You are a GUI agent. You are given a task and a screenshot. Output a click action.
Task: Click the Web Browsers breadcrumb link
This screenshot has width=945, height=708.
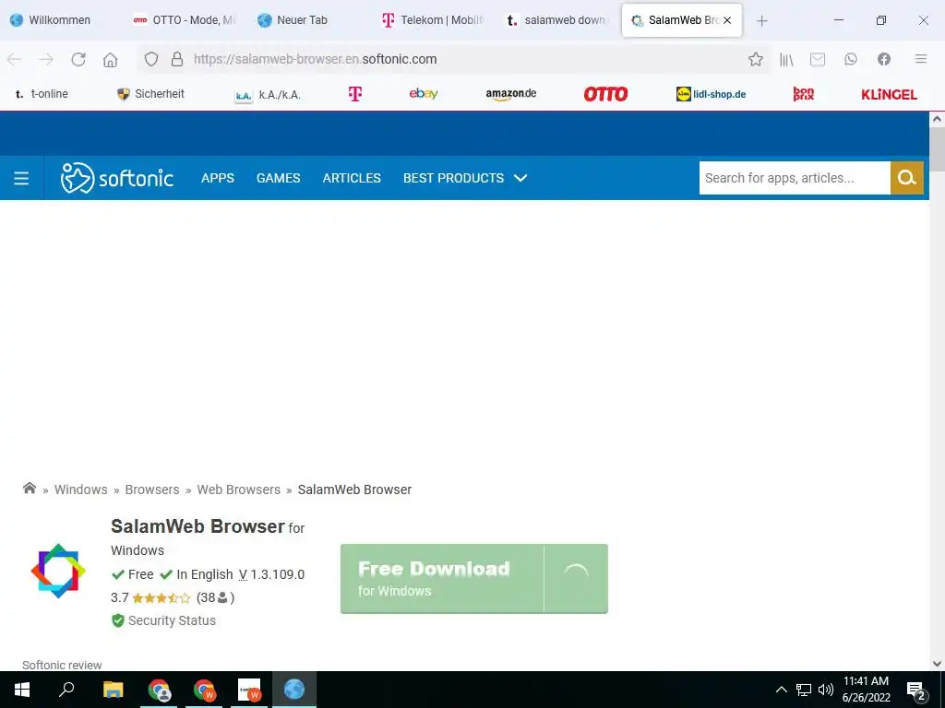(239, 490)
